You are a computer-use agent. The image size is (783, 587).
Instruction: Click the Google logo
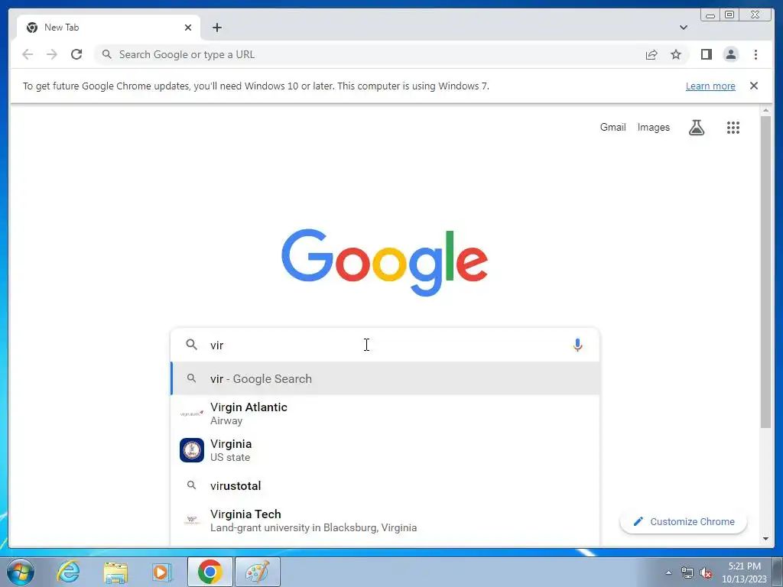tap(385, 263)
